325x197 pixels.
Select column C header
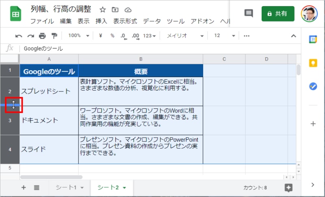pos(224,59)
